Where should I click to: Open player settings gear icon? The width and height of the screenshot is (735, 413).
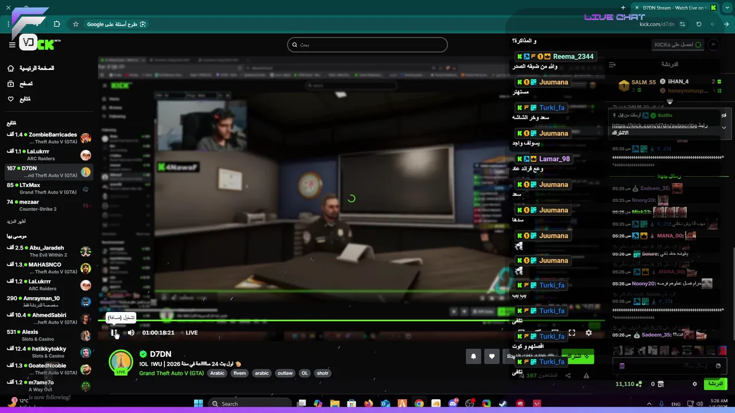tap(589, 333)
